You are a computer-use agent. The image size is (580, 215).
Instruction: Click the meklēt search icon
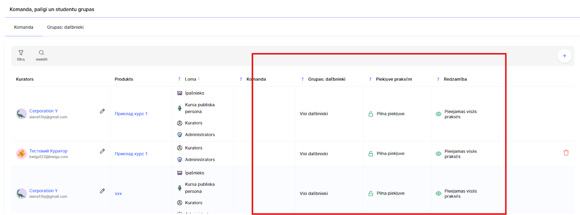pos(41,53)
